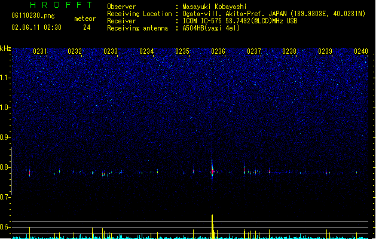
Task: Click the kHz axis unit label
Action: [x=5, y=48]
